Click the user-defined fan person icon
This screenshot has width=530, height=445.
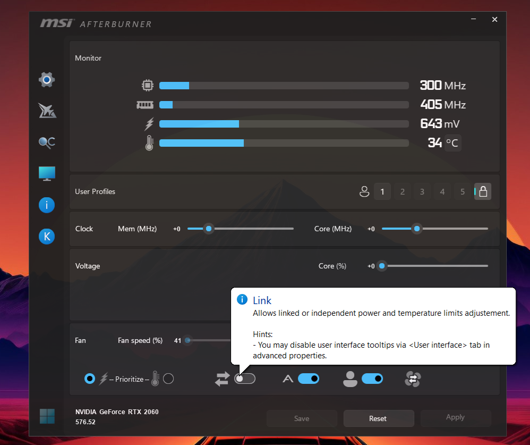pyautogui.click(x=350, y=379)
